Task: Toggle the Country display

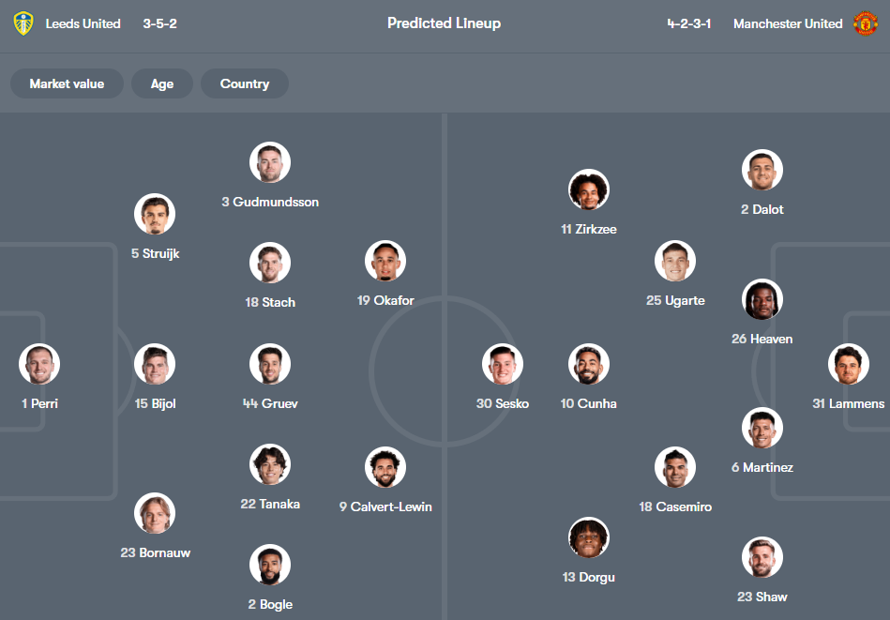Action: pyautogui.click(x=244, y=83)
